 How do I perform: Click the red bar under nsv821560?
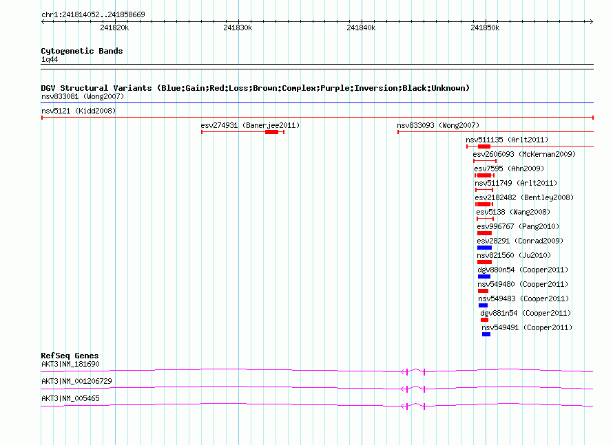pos(484,262)
